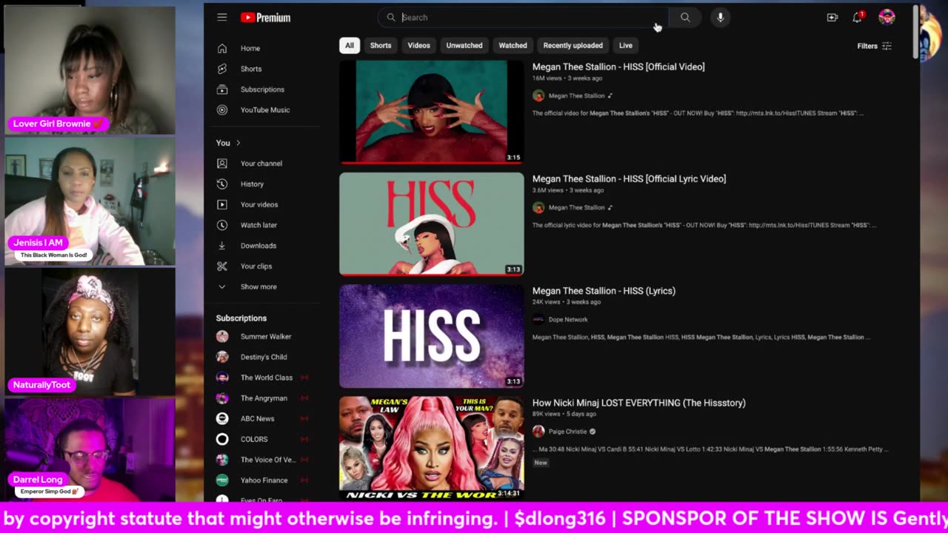Open Megan Thee Stallion channel under Official Video

(x=576, y=95)
